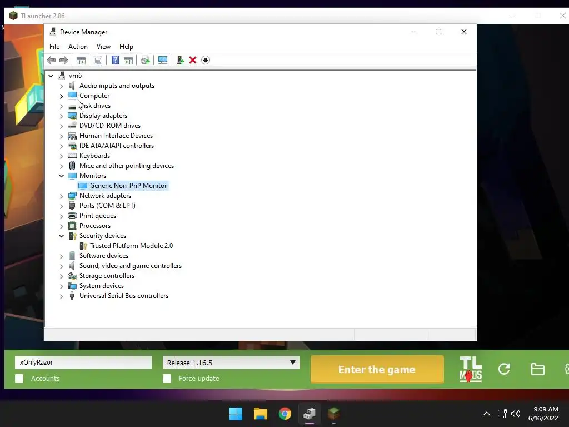Screen dimensions: 569x427
Task: Click the TL Mods icon in TLauncher
Action: click(x=471, y=369)
